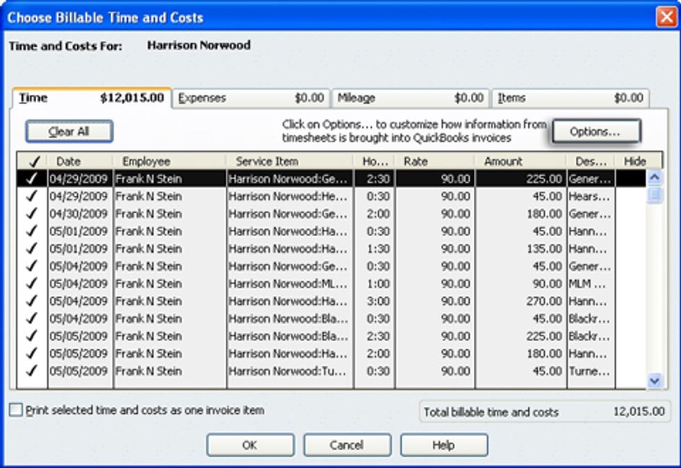This screenshot has width=681, height=468.
Task: Cancel the billable time dialog
Action: 347,445
